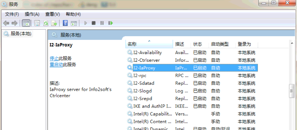Screen dimensions: 297x130
Task: Toggle the show/hide console tree button
Action: click(26, 23)
